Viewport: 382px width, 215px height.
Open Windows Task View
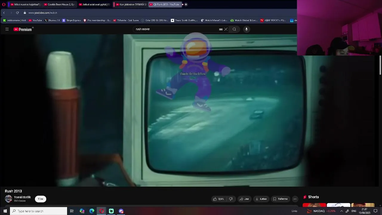[72, 211]
